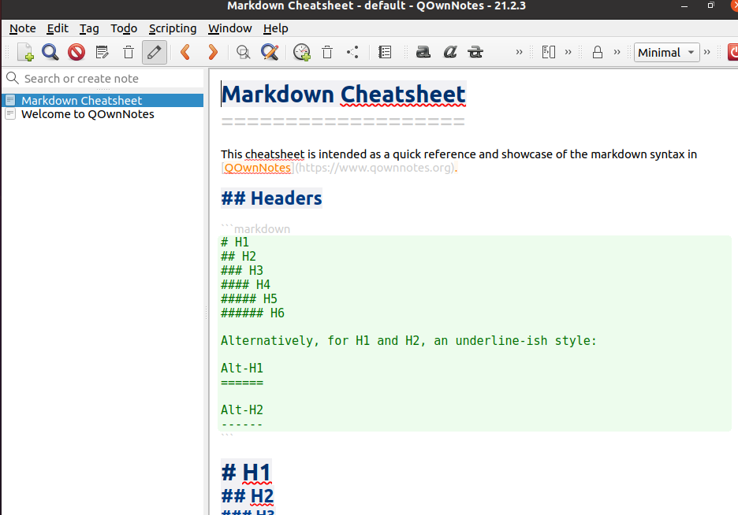Image resolution: width=738 pixels, height=515 pixels.
Task: Expand overflow chevron after panels icon
Action: pos(568,52)
